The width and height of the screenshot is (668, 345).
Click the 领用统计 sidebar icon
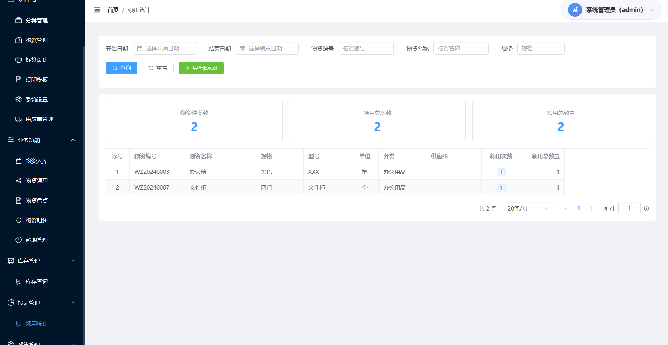pyautogui.click(x=19, y=324)
